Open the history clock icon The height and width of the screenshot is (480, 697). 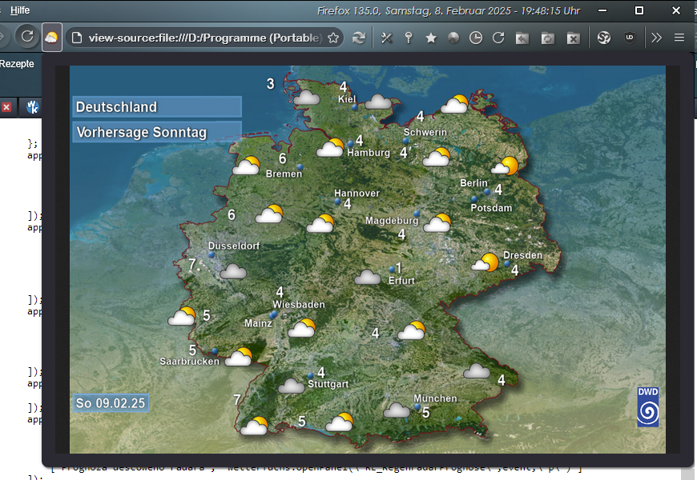tap(476, 38)
